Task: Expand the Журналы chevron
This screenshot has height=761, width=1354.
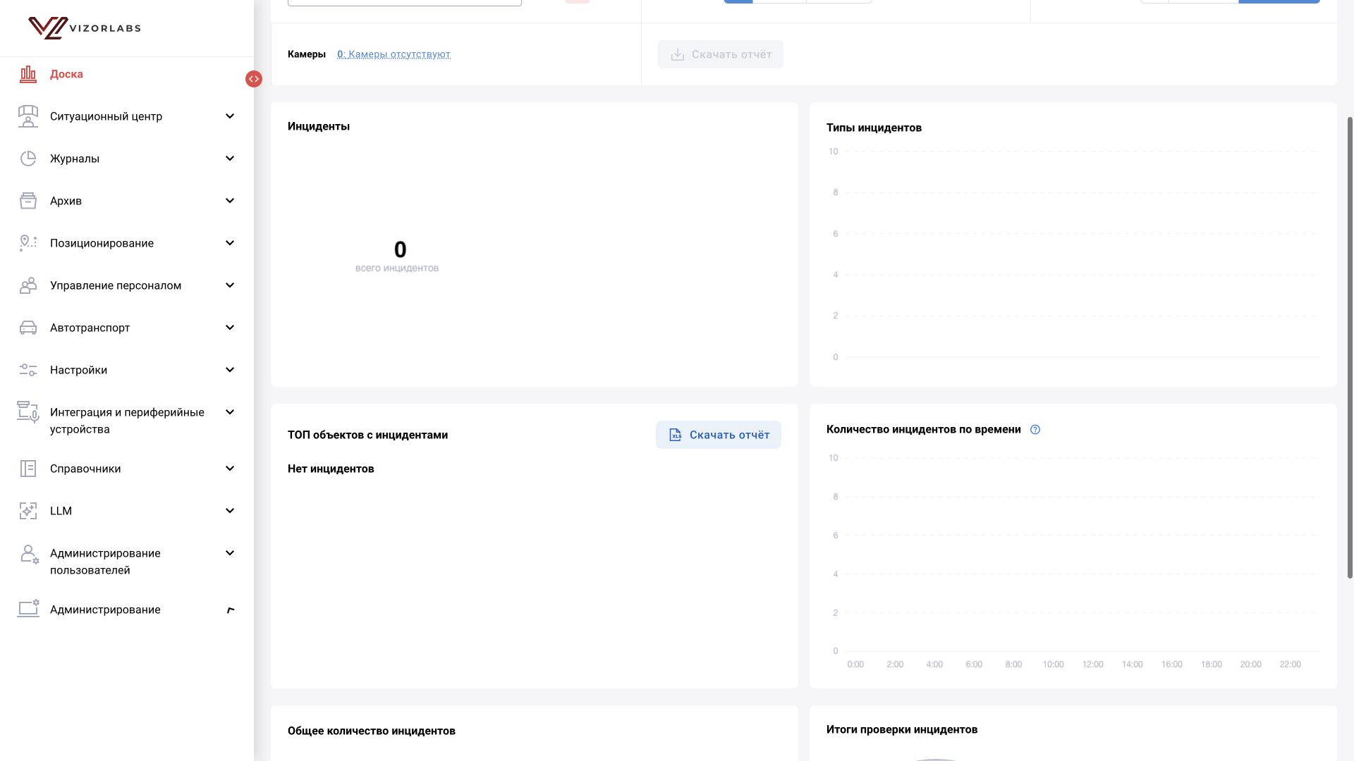Action: tap(230, 159)
